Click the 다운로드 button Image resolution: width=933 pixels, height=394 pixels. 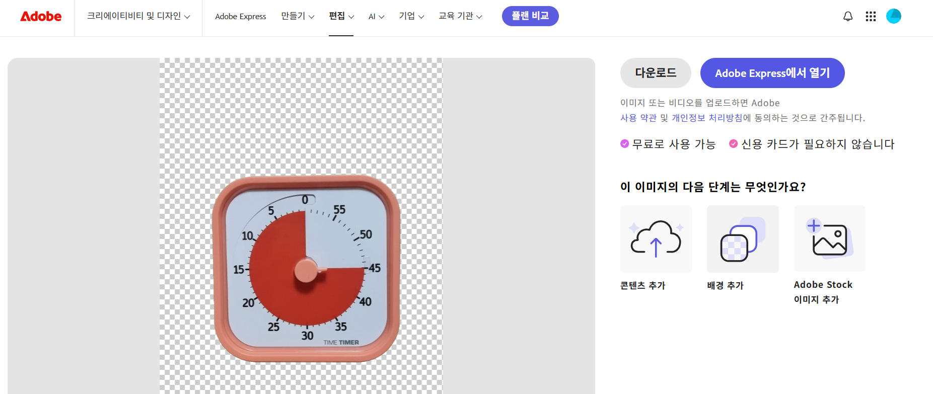(x=656, y=73)
